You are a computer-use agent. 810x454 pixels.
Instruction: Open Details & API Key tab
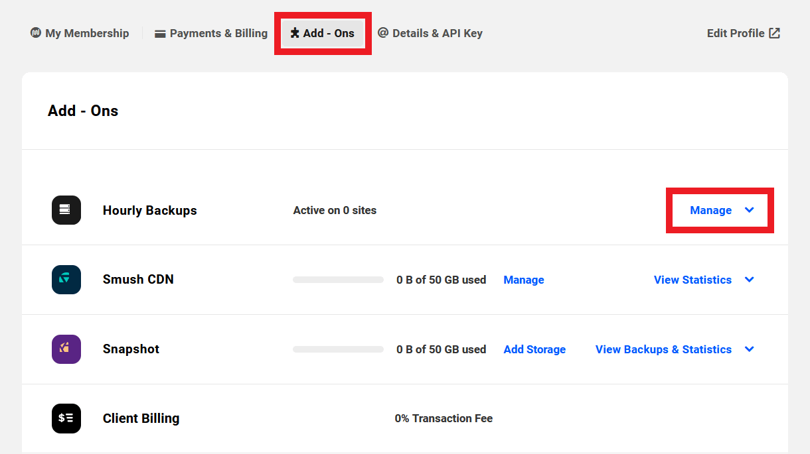click(430, 33)
